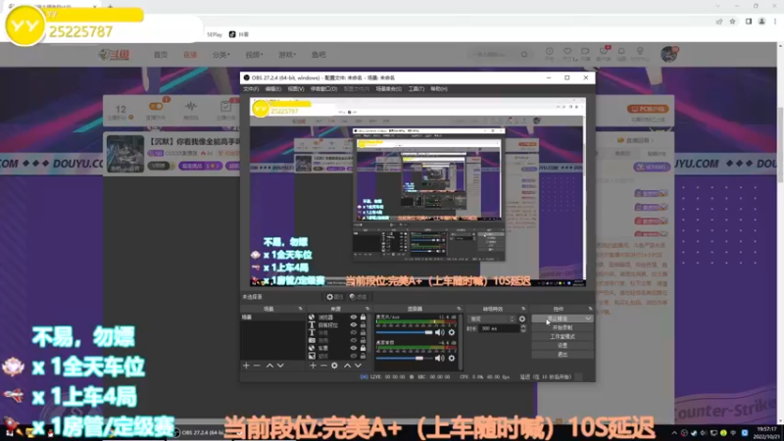Image resolution: width=784 pixels, height=441 pixels.
Task: Open the Douyu 视频 navigation item
Action: pos(254,55)
